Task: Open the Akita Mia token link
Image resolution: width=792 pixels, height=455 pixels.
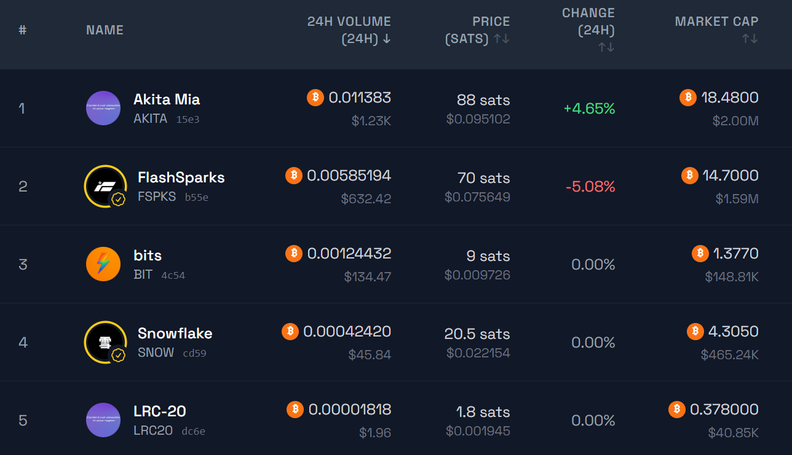Action: pos(167,99)
